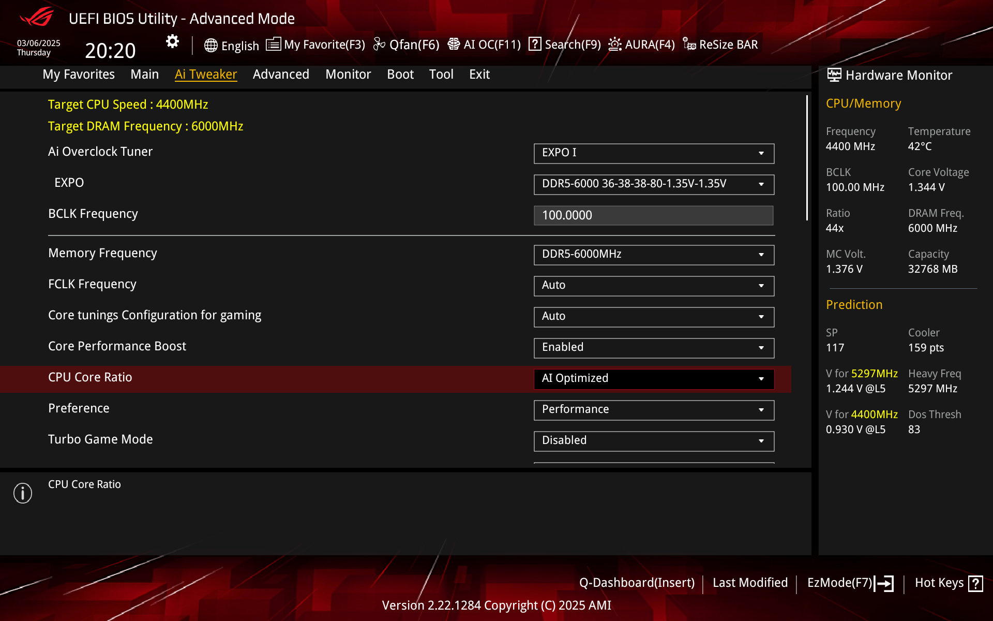Click Memory Frequency label
The width and height of the screenshot is (993, 621).
coord(102,253)
